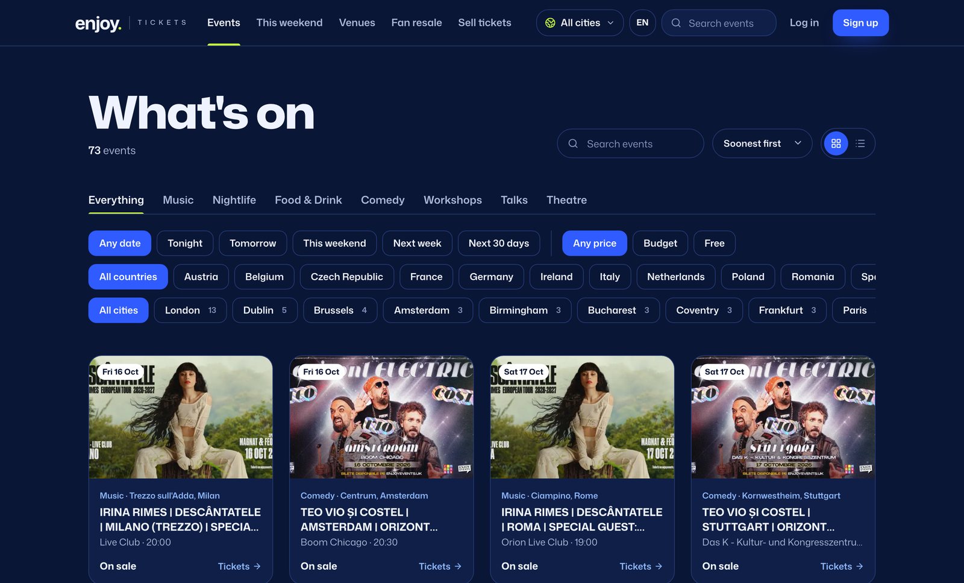This screenshot has width=964, height=583.
Task: Open the Irina Rimes Roma event title
Action: click(582, 519)
